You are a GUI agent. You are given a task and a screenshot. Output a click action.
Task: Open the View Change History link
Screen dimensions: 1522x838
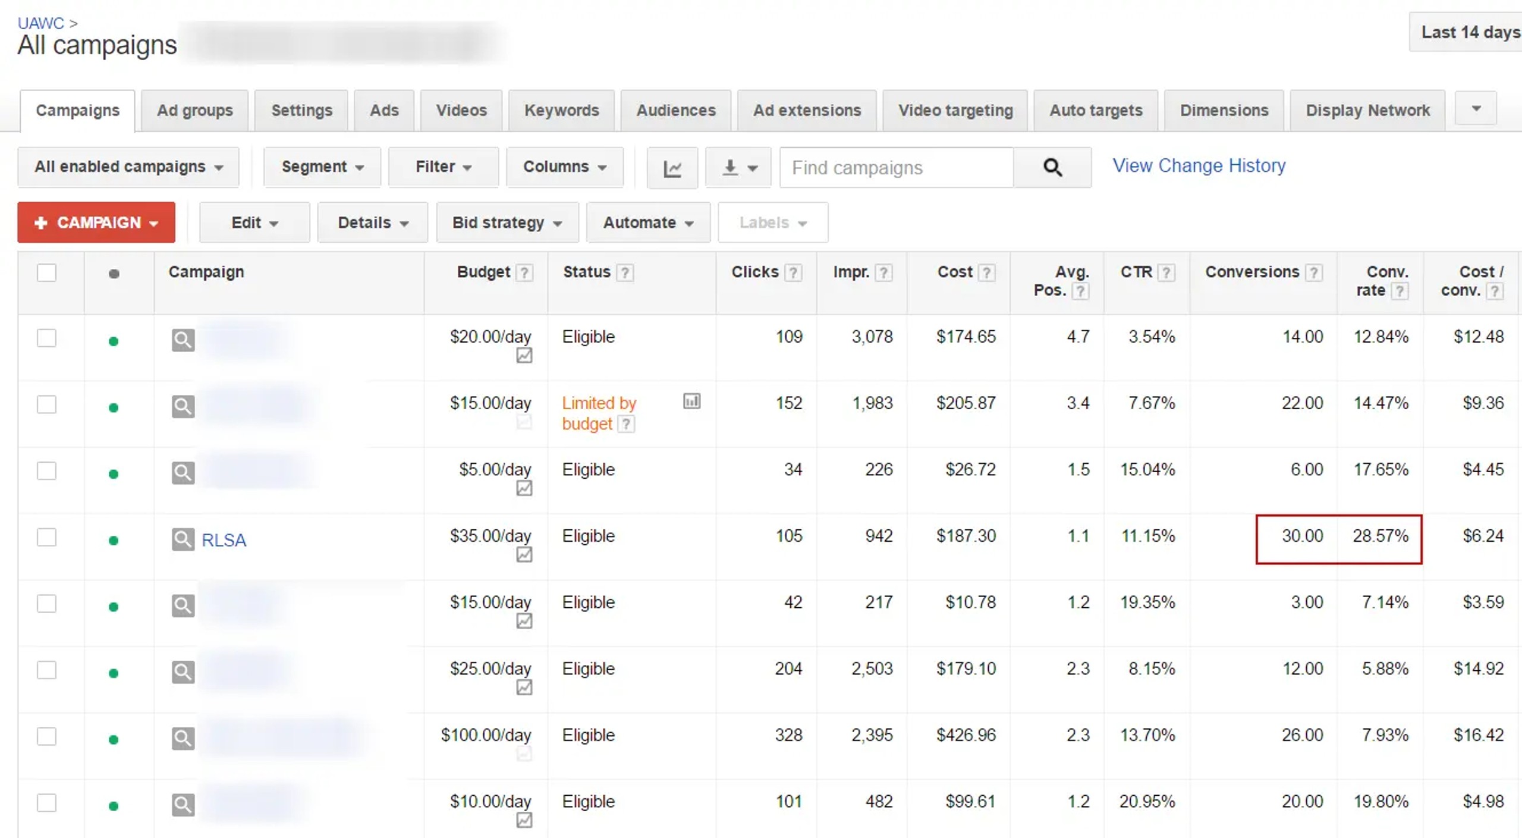pyautogui.click(x=1199, y=166)
